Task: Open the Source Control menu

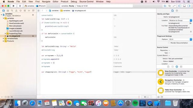Action: tap(87, 1)
